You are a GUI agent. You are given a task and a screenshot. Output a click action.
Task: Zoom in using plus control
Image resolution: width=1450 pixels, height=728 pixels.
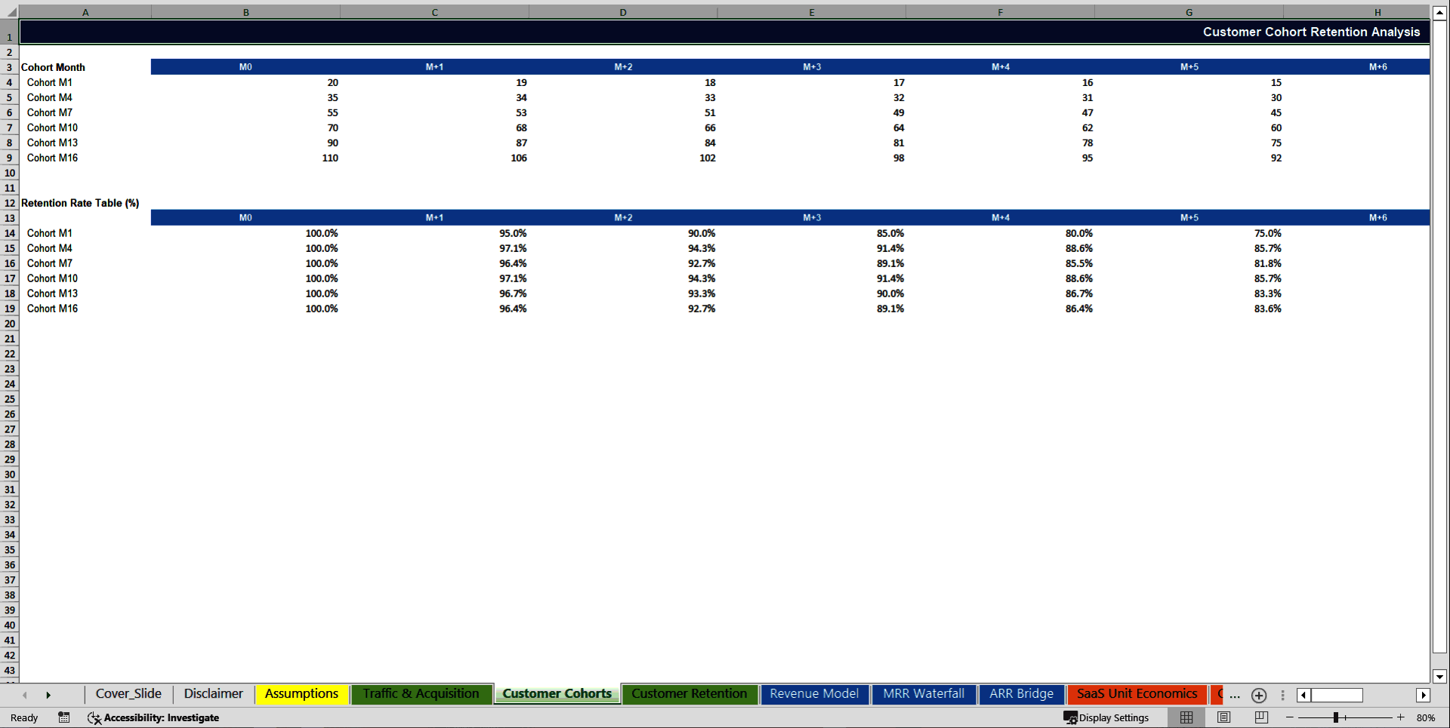point(1400,717)
